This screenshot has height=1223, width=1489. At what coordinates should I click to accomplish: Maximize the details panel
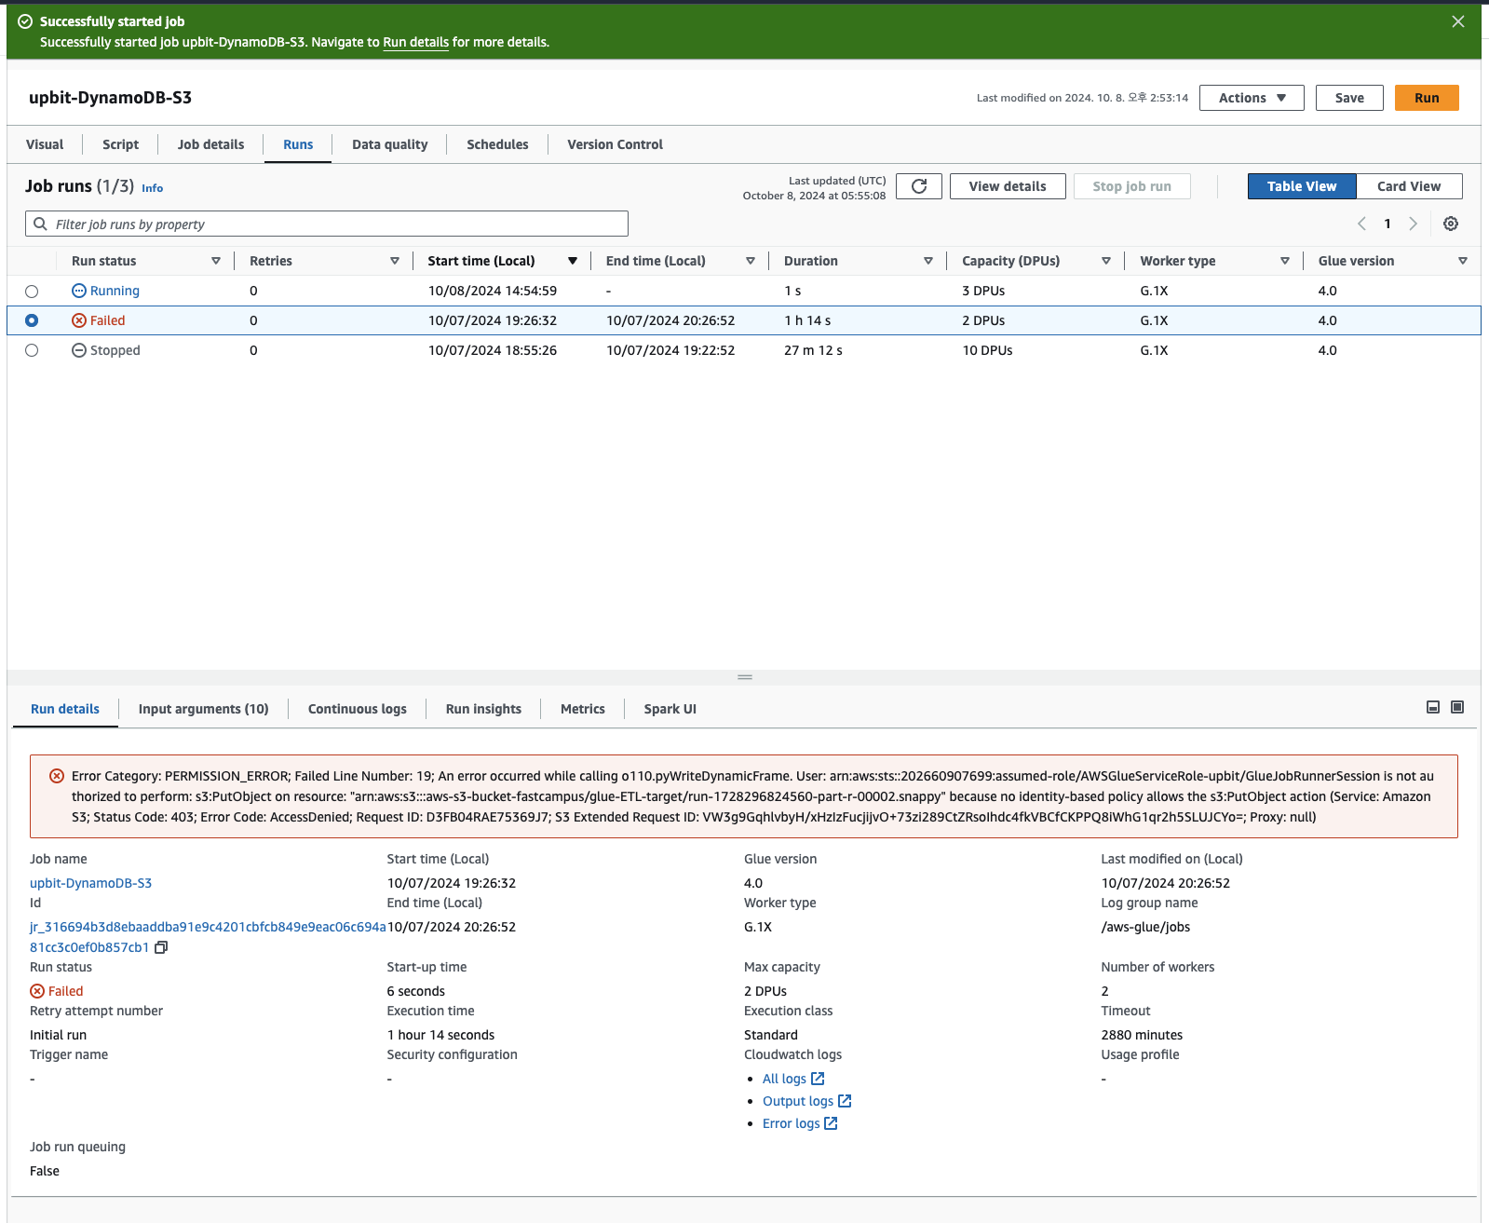pos(1457,707)
